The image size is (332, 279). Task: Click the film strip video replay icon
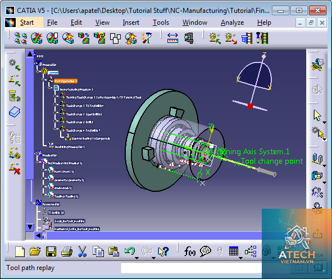point(262,38)
